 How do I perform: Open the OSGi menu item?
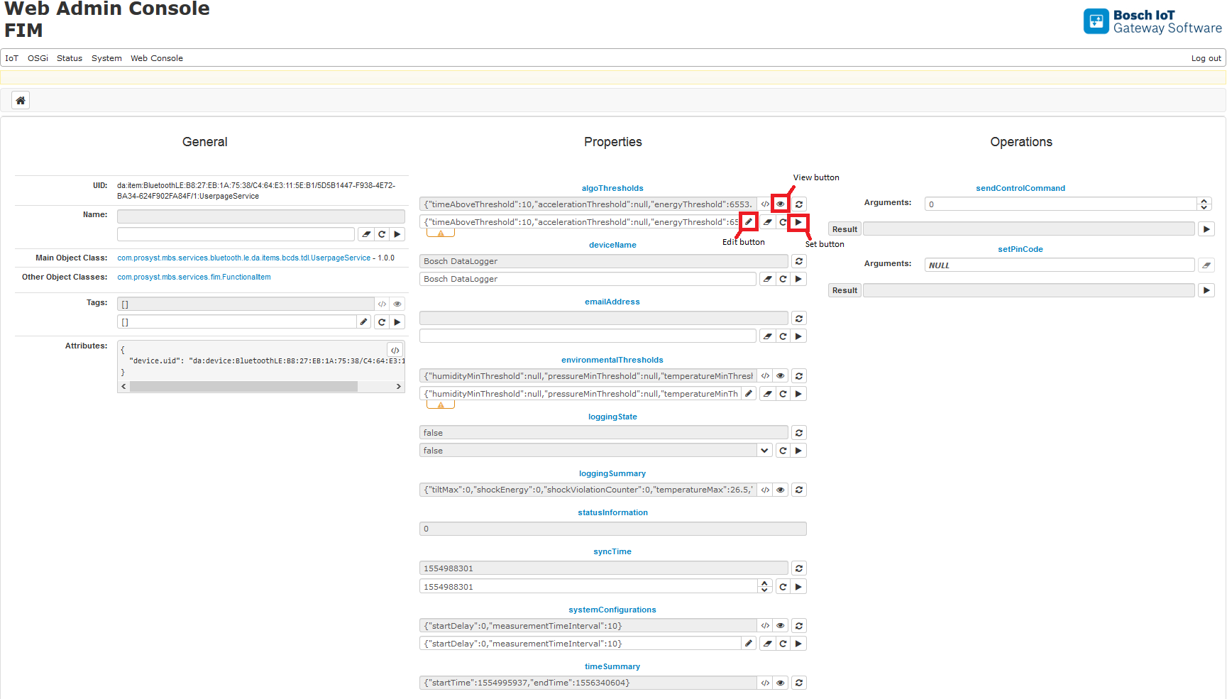pyautogui.click(x=38, y=58)
